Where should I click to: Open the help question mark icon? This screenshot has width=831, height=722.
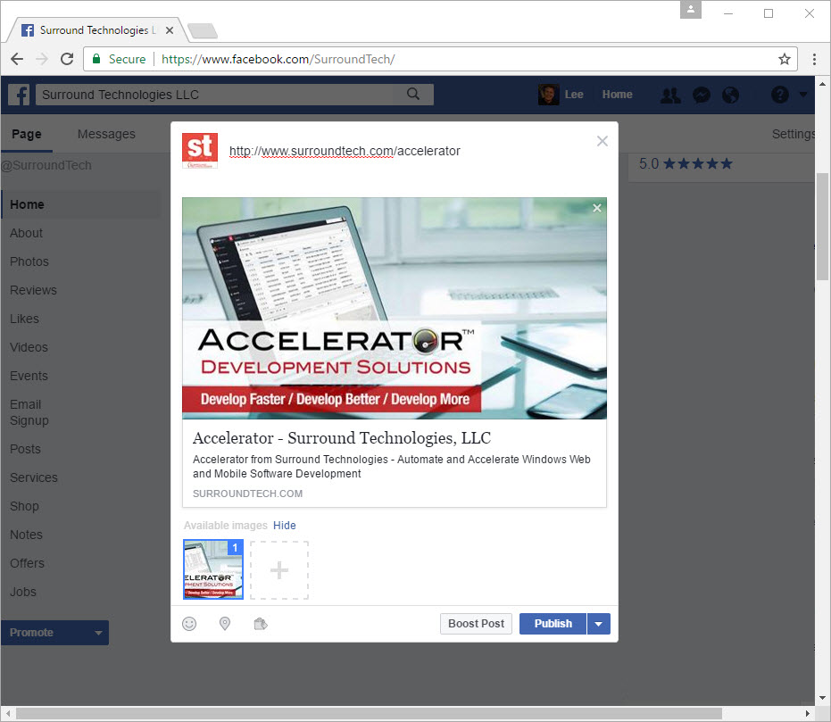pyautogui.click(x=779, y=95)
